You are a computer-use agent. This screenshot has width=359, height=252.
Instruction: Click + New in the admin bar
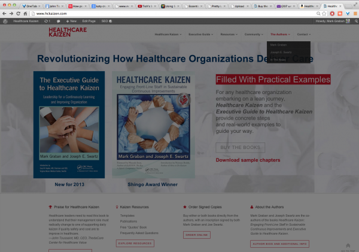click(71, 21)
